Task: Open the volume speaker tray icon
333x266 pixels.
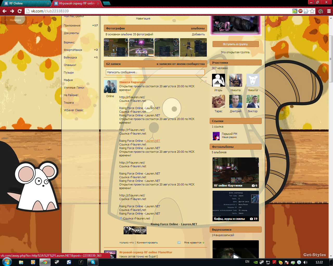Action: pos(305,262)
